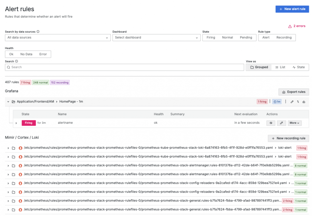The width and height of the screenshot is (312, 216).
Task: Click the magnifier icon in Search box
Action: pos(9,67)
